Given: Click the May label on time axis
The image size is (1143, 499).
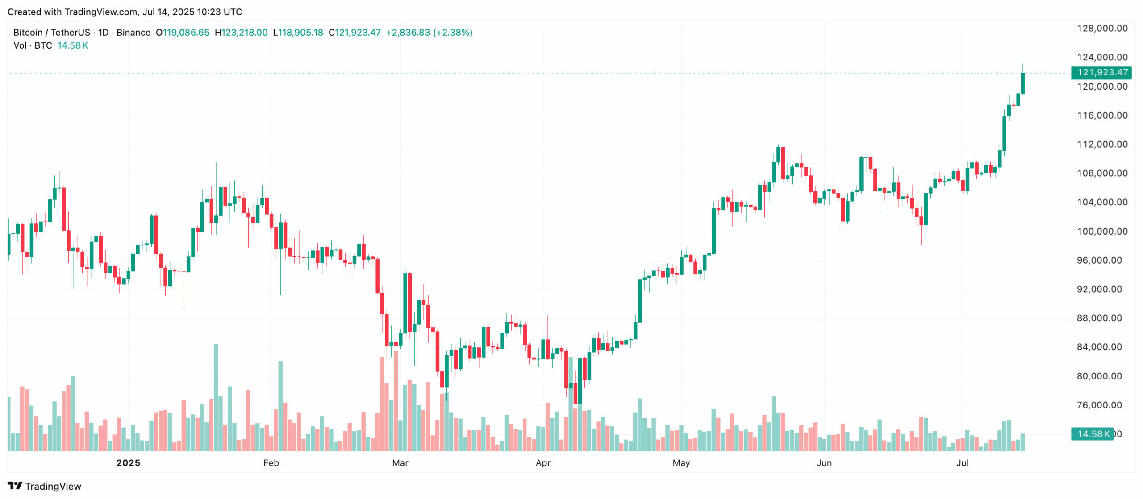Looking at the screenshot, I should pyautogui.click(x=681, y=463).
